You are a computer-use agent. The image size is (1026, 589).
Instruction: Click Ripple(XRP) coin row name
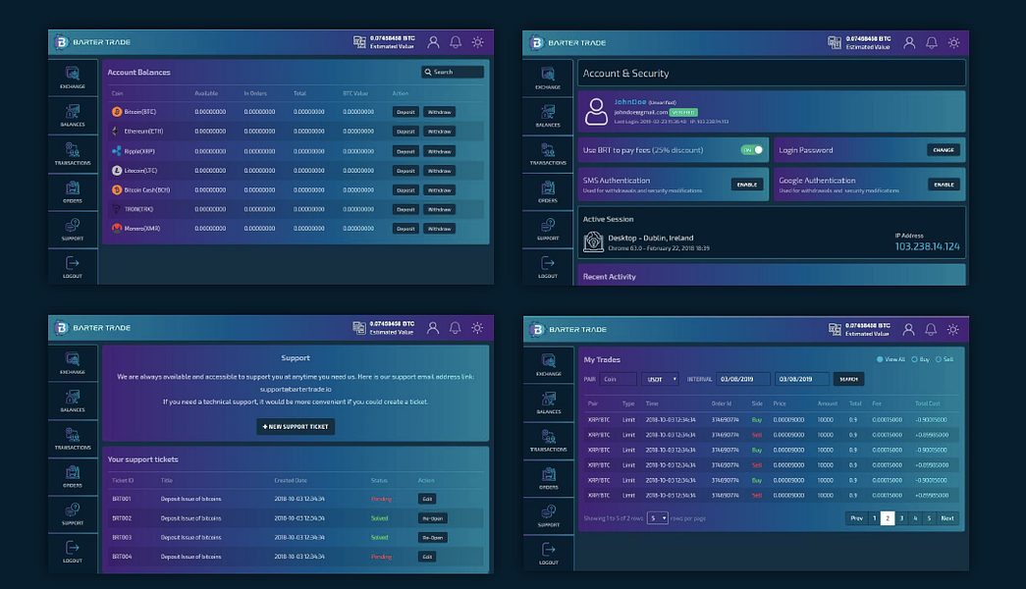pyautogui.click(x=139, y=151)
